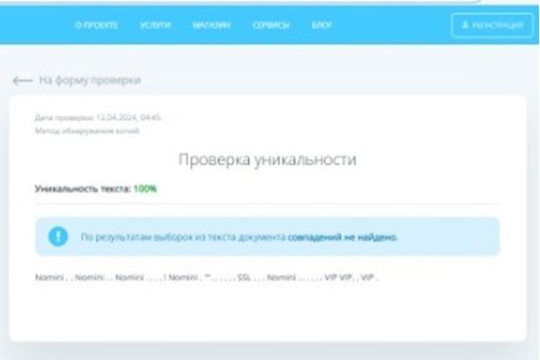The image size is (540, 360).
Task: Click the green 100% uniqueness value
Action: 145,188
